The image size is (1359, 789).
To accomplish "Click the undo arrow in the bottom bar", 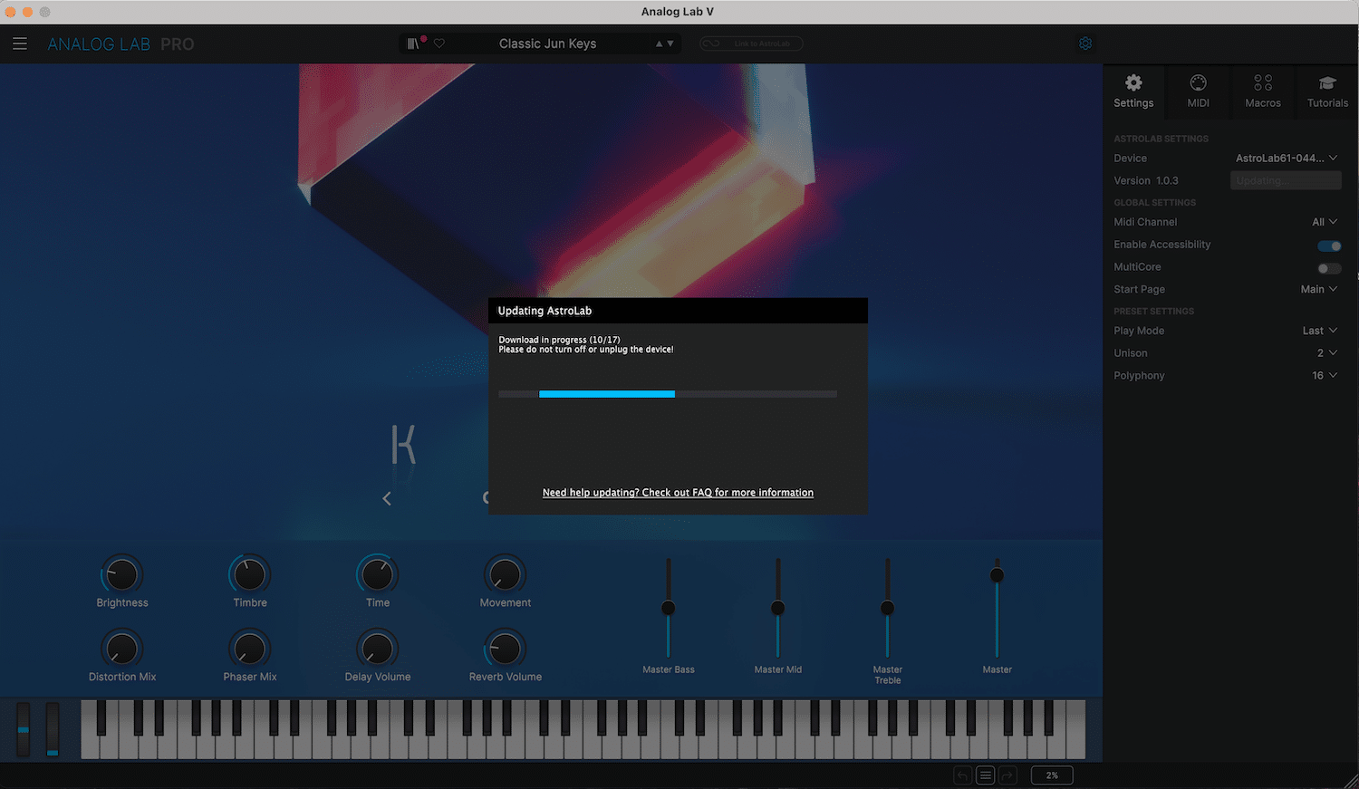I will point(962,775).
